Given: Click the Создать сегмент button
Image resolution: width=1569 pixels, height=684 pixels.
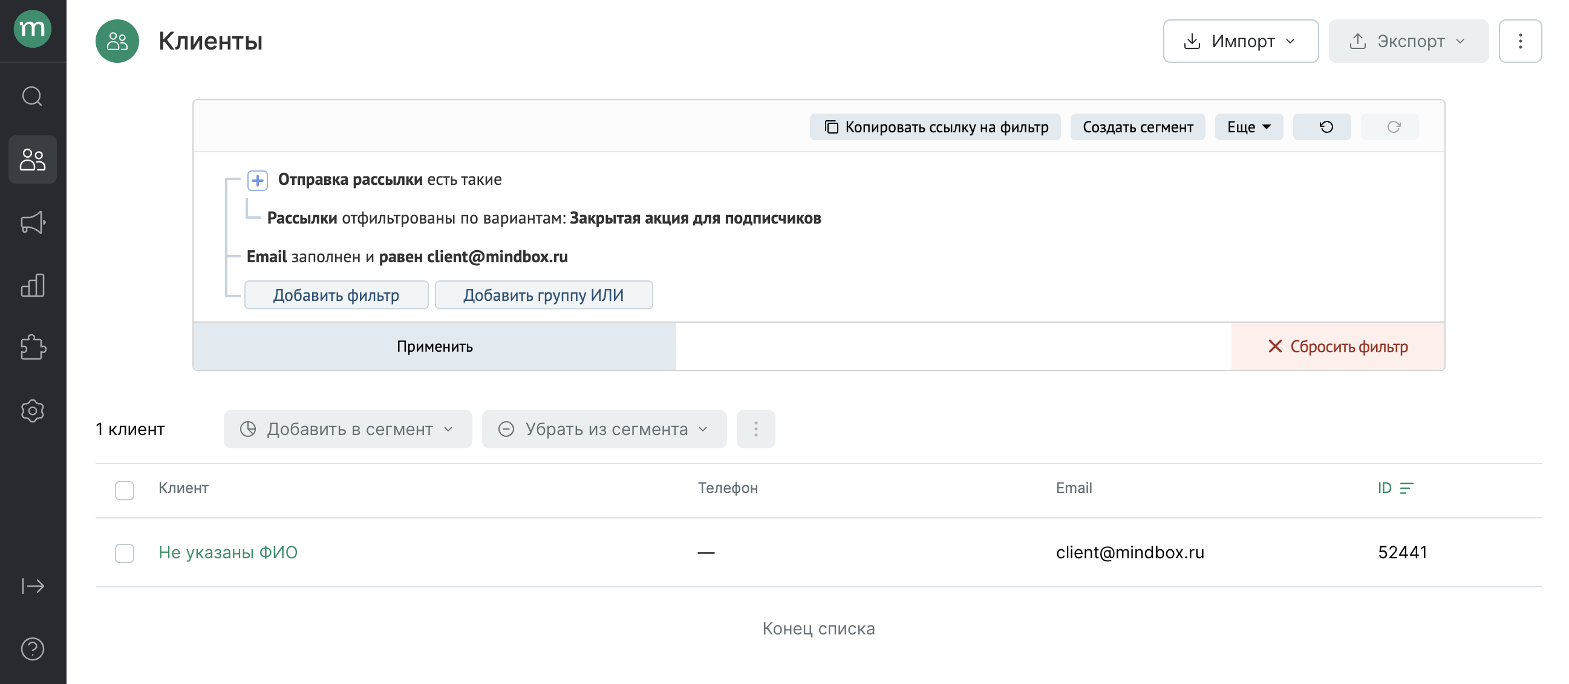Looking at the screenshot, I should (x=1137, y=126).
